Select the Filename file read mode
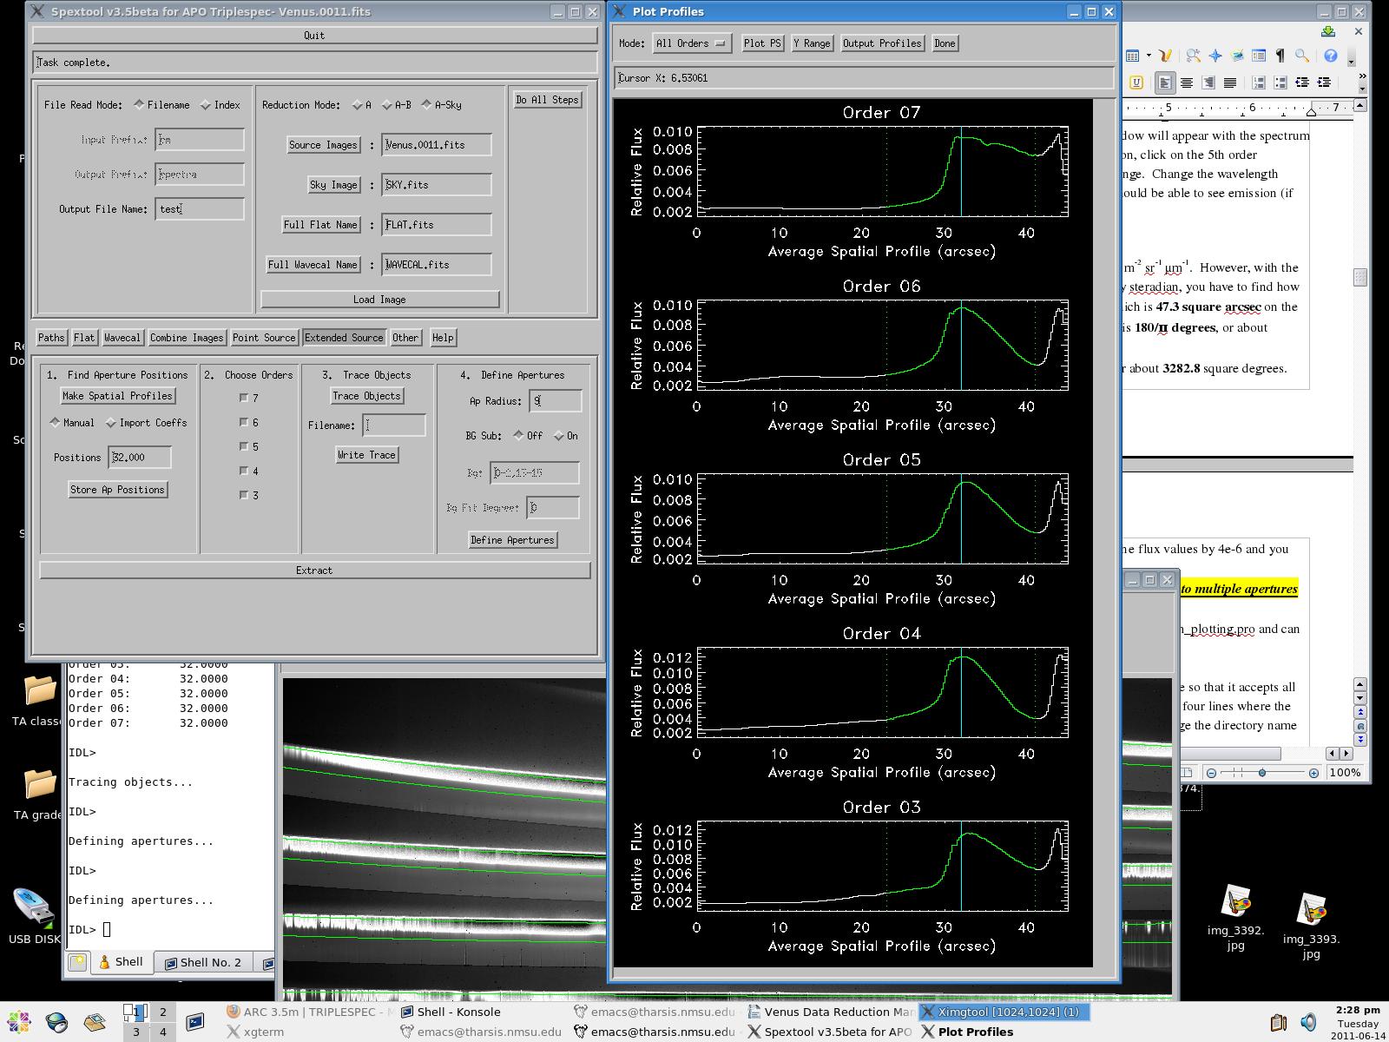This screenshot has height=1042, width=1389. 139,105
